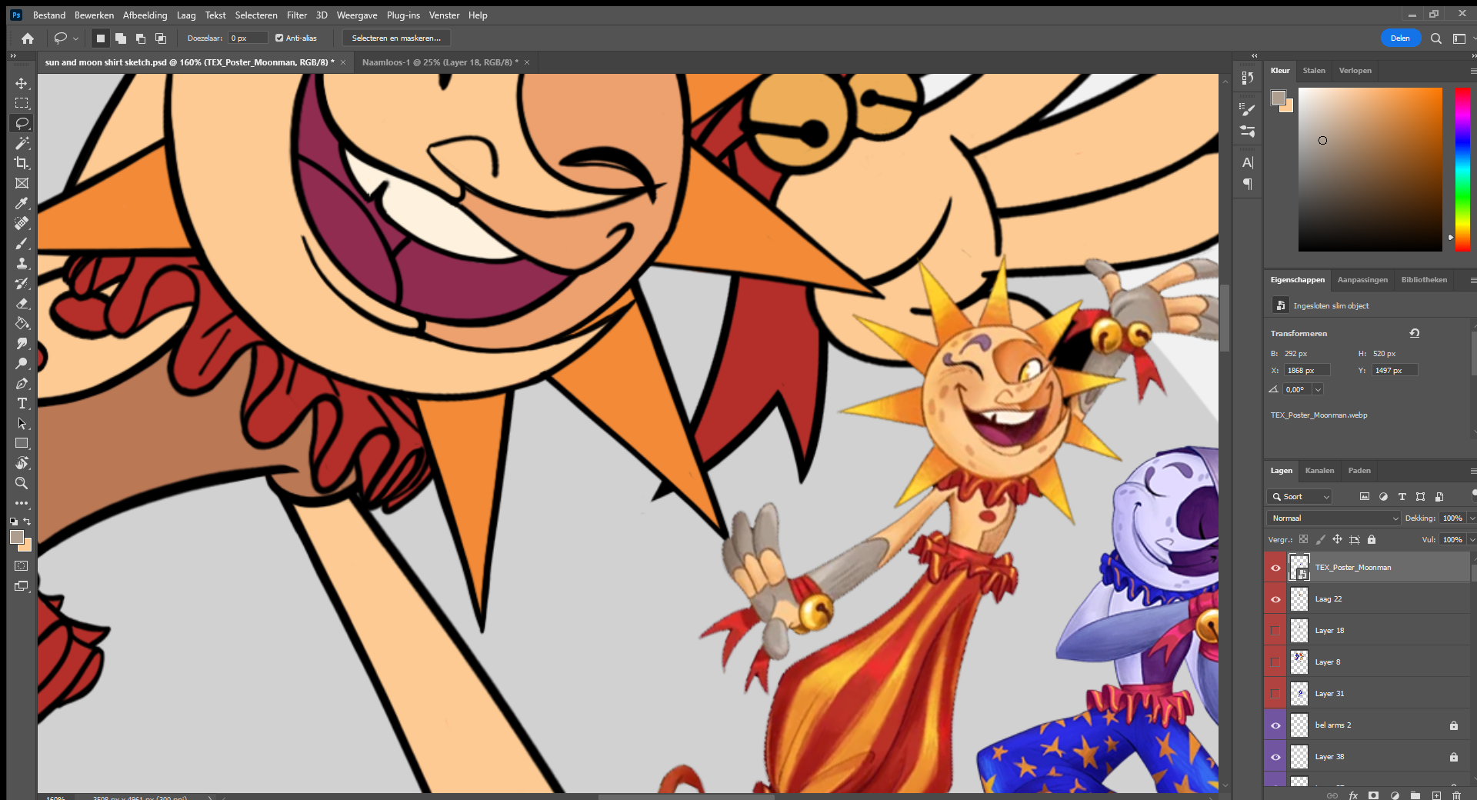Screen dimensions: 1477x800
Task: Select the Eyedropper tool
Action: pos(22,203)
